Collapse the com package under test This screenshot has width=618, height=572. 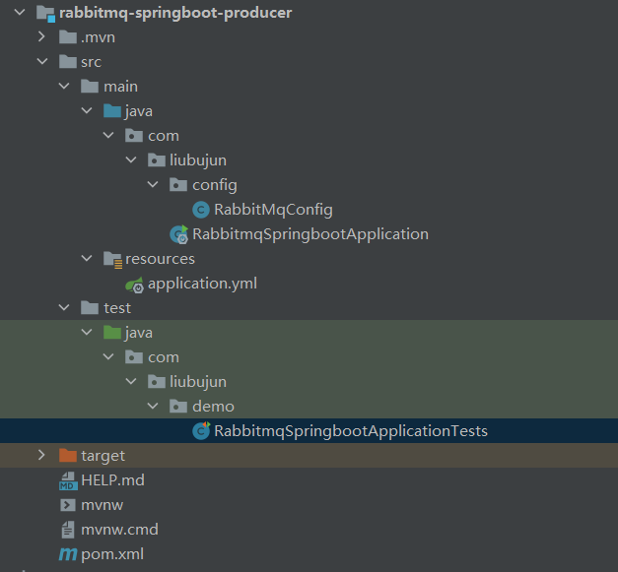pos(108,357)
